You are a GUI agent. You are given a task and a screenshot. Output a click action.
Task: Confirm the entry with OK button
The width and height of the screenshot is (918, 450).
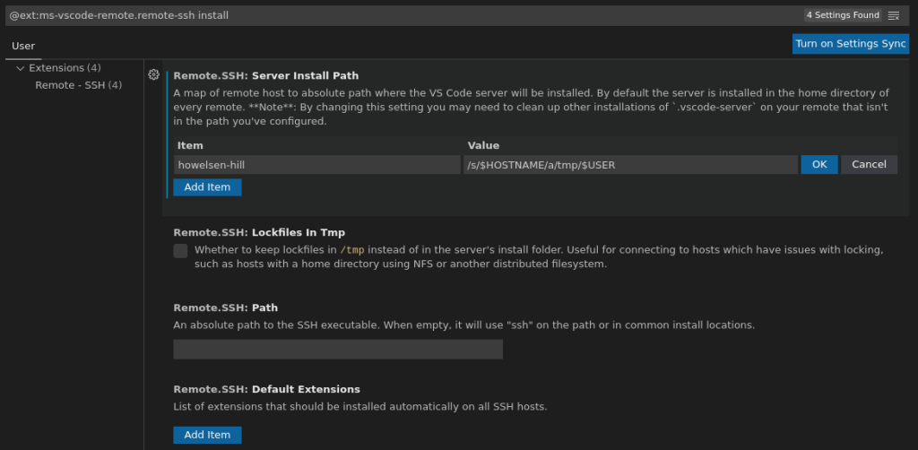click(x=818, y=165)
